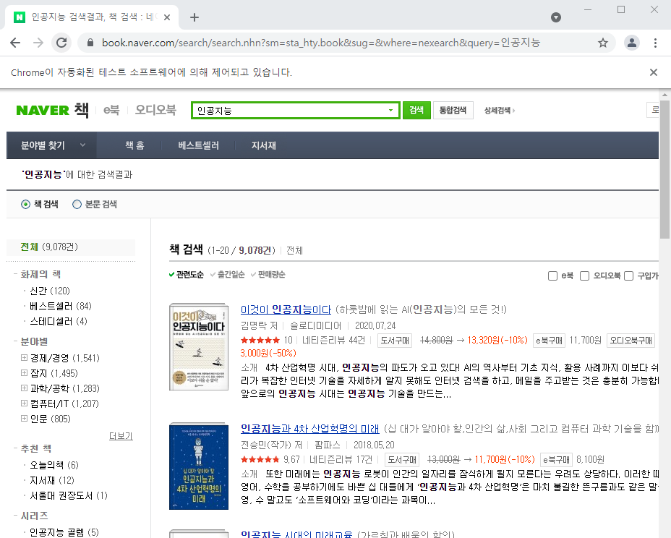
Task: Click the green 검색 button
Action: pos(416,111)
